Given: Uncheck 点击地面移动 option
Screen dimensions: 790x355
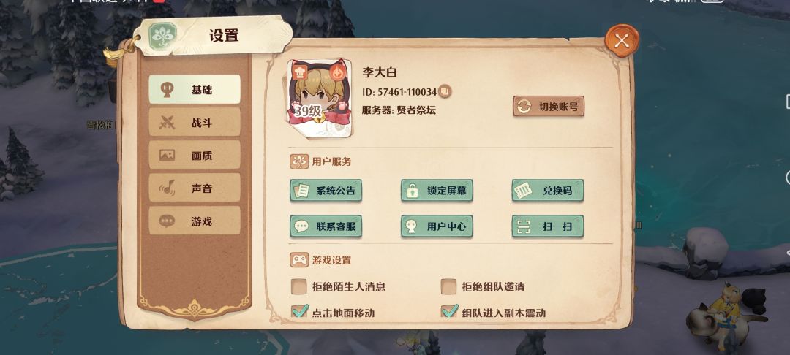Looking at the screenshot, I should tap(299, 312).
